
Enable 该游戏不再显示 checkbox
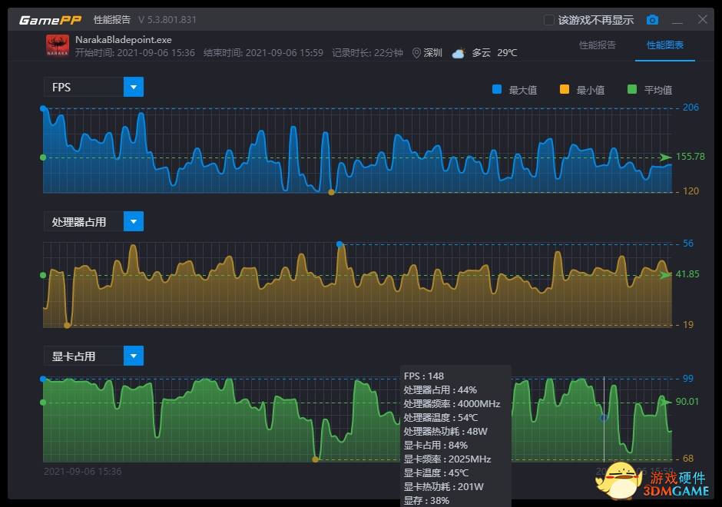pyautogui.click(x=548, y=20)
